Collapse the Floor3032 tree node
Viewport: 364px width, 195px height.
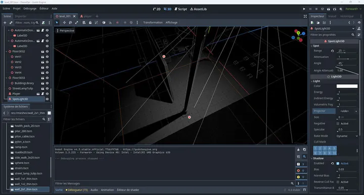(7, 51)
